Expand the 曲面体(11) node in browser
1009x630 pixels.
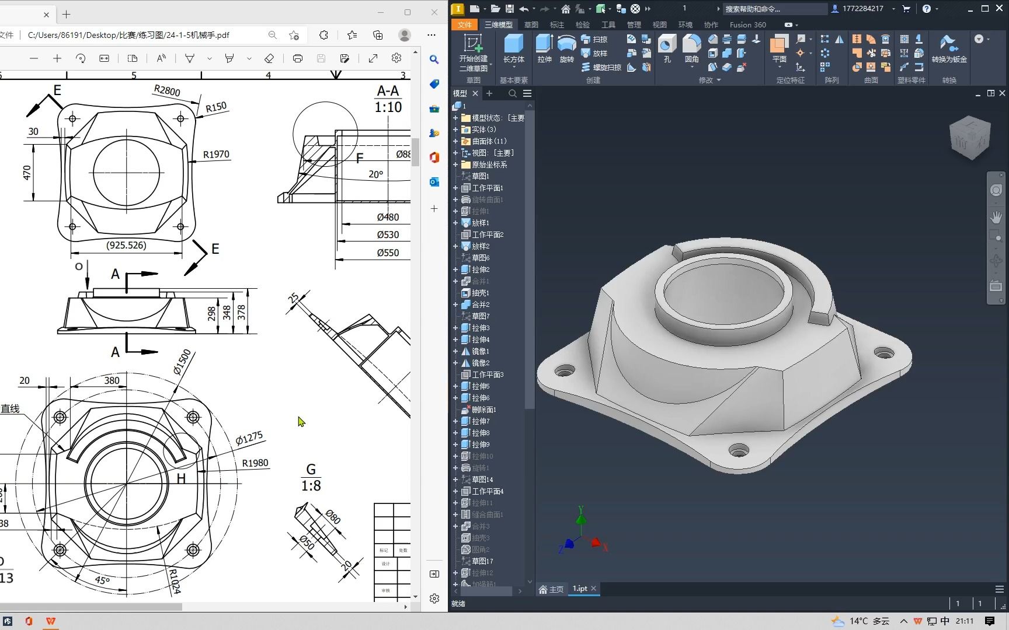(455, 141)
